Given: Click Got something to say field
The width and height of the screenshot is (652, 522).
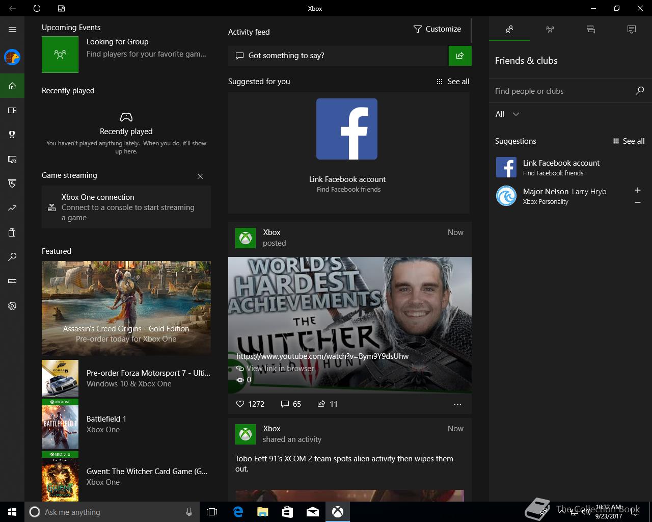Looking at the screenshot, I should [x=337, y=56].
